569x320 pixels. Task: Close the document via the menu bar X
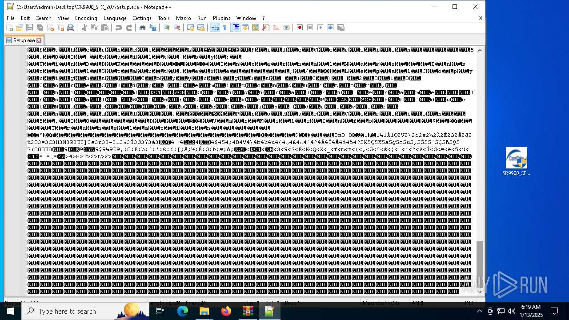click(481, 18)
